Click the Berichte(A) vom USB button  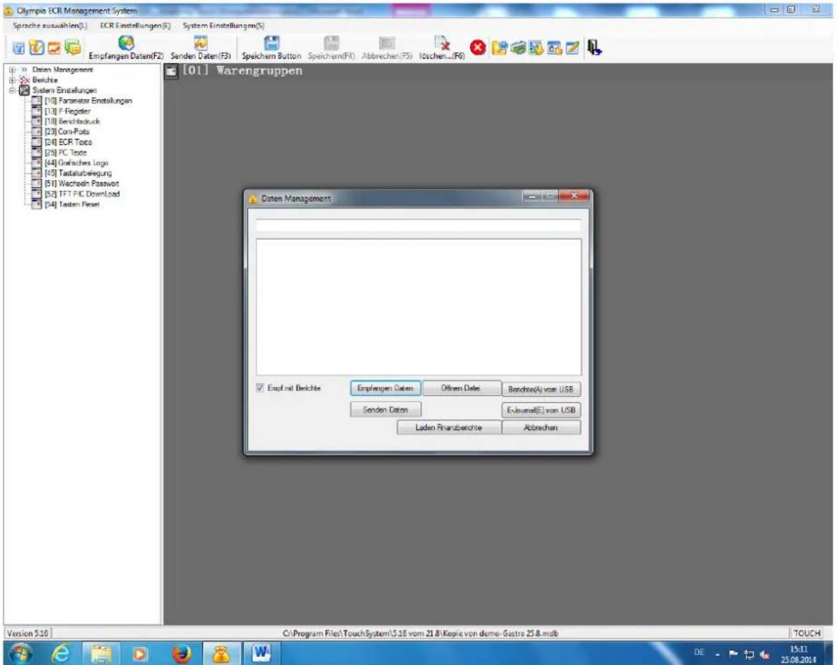tap(541, 389)
